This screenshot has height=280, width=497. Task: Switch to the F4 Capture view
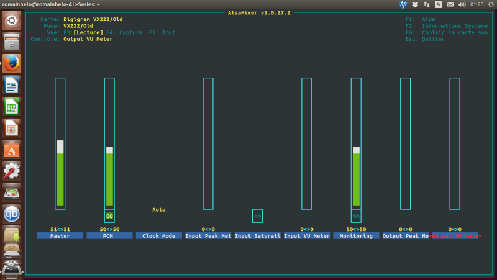point(124,32)
